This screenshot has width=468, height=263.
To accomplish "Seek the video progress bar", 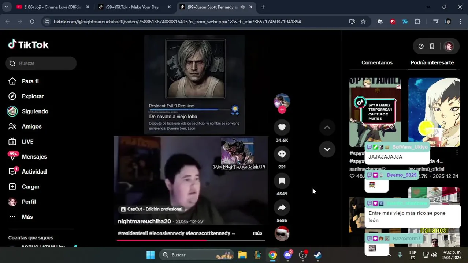I will pos(191,240).
